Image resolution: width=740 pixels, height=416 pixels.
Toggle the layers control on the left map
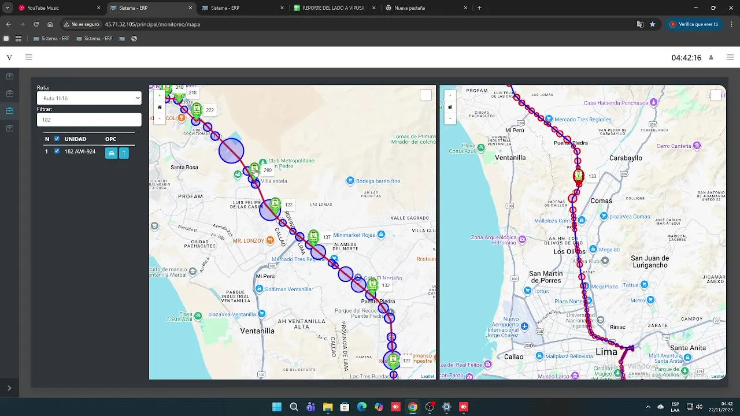(x=426, y=95)
